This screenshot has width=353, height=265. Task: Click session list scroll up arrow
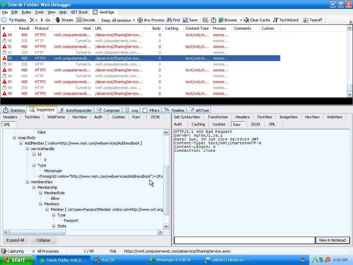click(x=350, y=28)
